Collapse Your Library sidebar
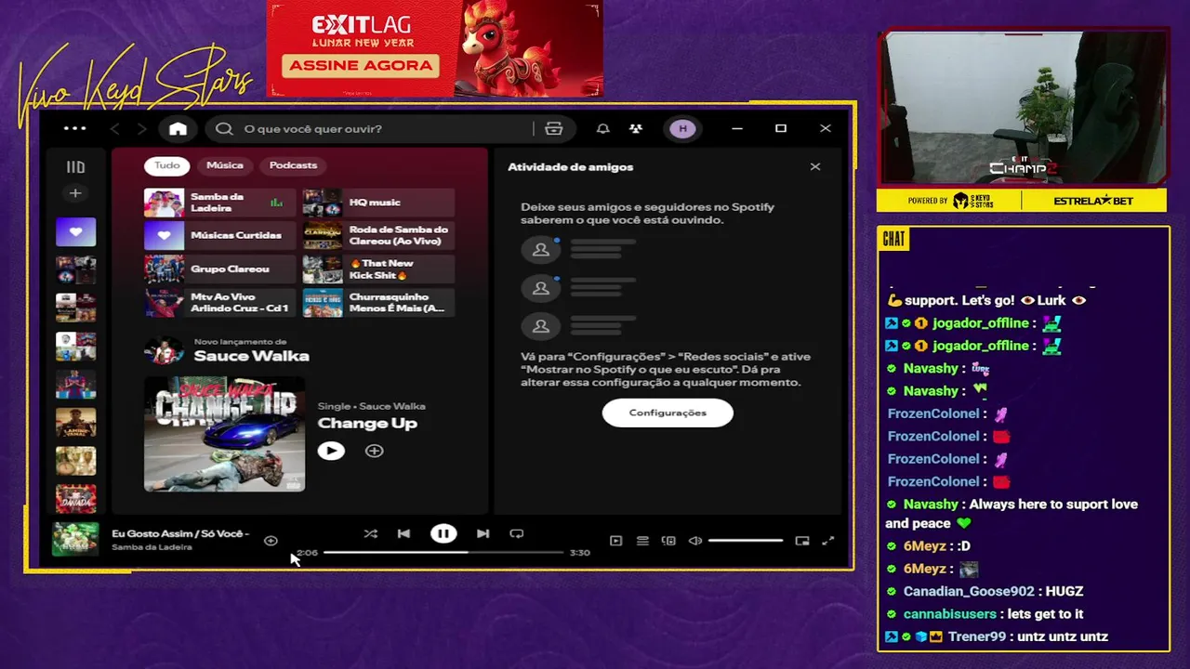 75,167
